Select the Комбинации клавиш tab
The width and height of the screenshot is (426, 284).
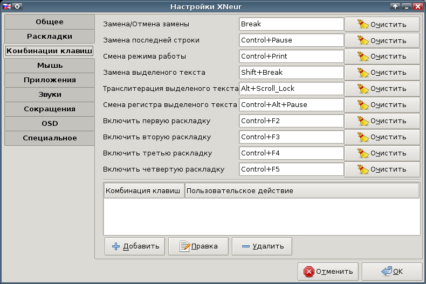(x=50, y=51)
